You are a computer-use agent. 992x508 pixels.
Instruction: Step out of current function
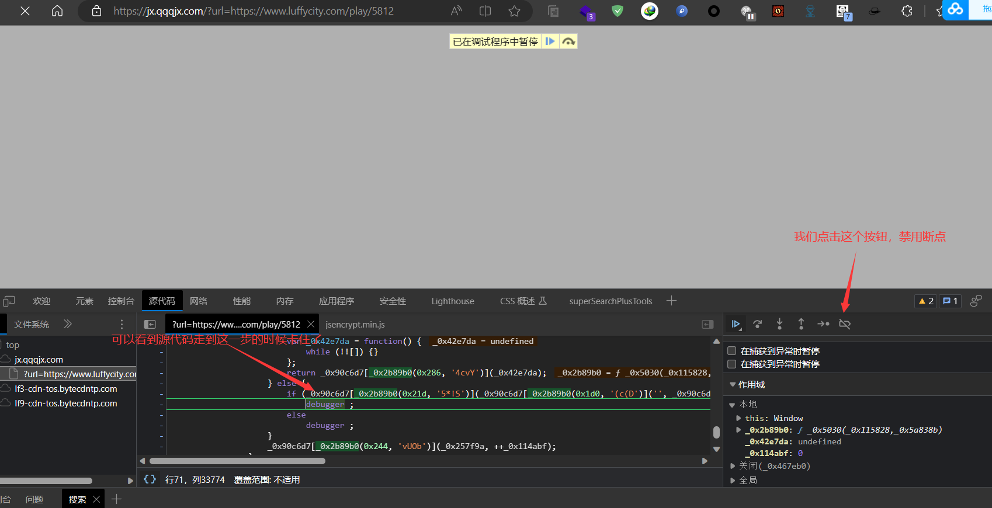(x=801, y=324)
